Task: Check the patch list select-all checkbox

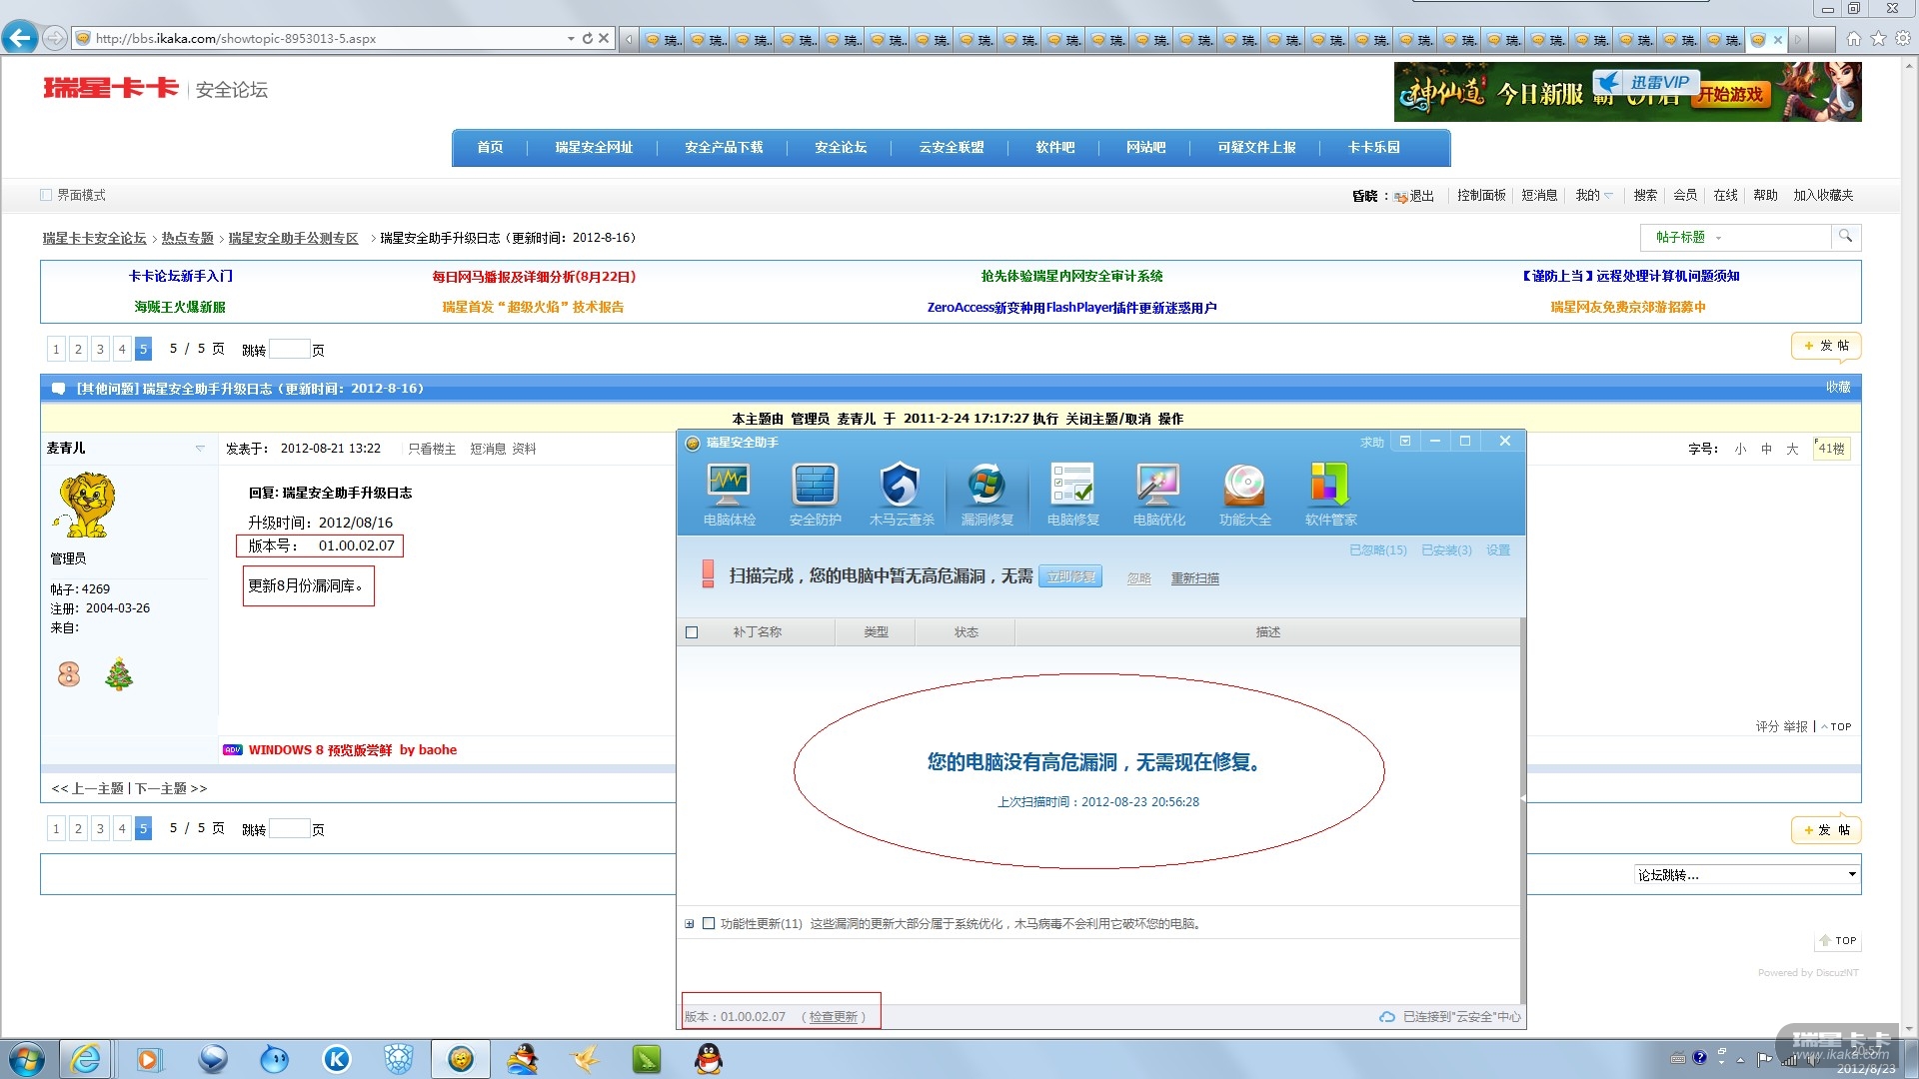Action: pyautogui.click(x=692, y=632)
